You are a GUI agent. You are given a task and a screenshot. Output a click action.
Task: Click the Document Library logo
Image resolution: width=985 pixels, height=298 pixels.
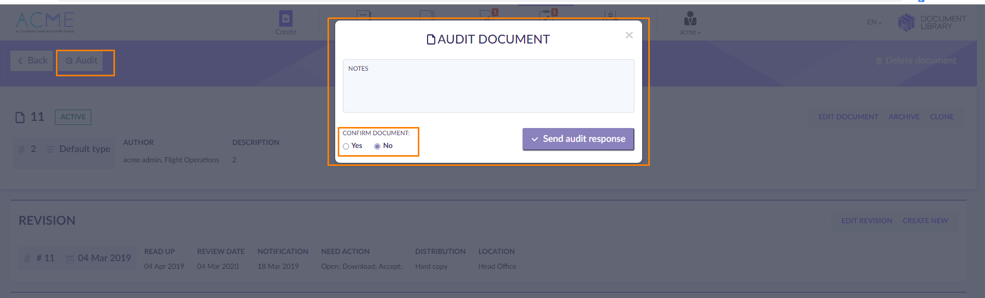(x=906, y=22)
